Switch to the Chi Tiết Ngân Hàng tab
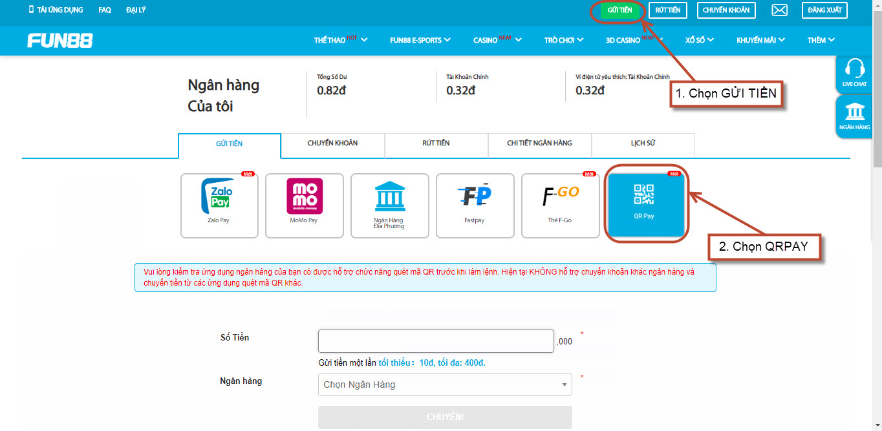 [x=539, y=145]
